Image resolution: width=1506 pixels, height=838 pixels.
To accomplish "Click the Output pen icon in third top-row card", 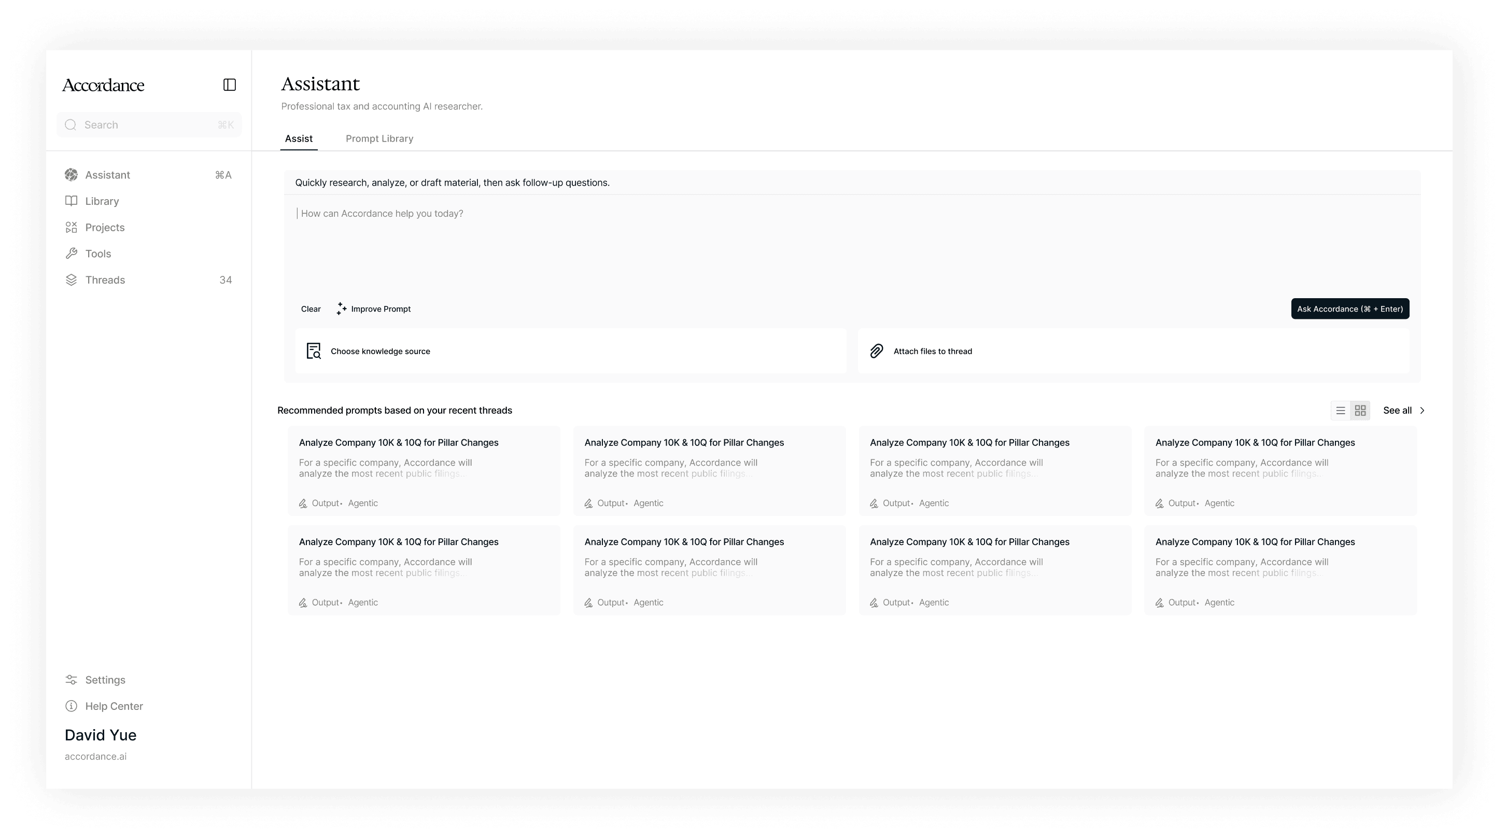I will coord(874,504).
